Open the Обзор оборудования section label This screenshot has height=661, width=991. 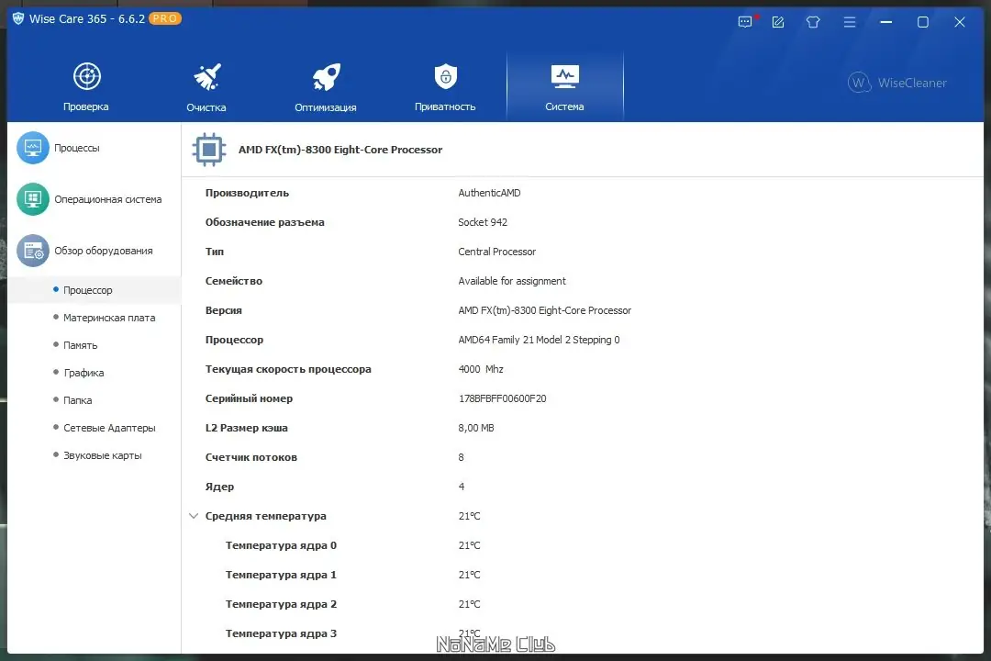coord(104,252)
